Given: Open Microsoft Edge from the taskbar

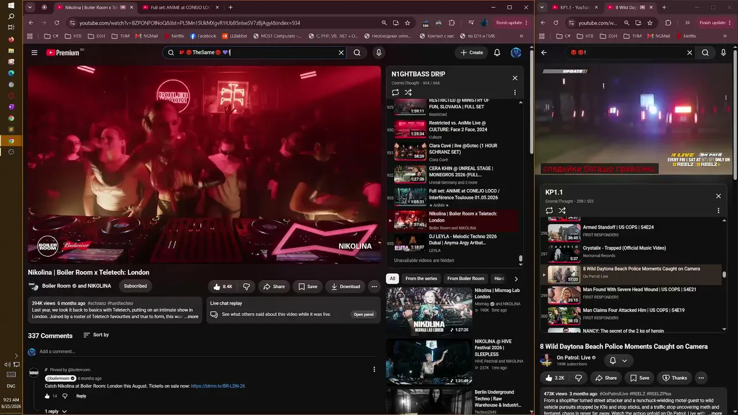Looking at the screenshot, I should coord(11,73).
